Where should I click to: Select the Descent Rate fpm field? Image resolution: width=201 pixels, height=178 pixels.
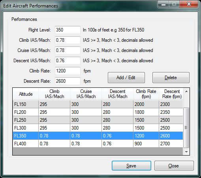pos(68,81)
